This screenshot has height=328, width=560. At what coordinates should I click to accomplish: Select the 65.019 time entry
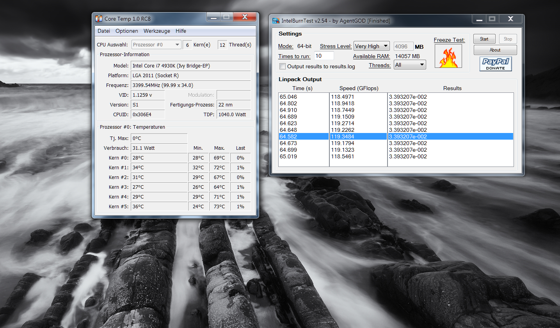point(288,156)
